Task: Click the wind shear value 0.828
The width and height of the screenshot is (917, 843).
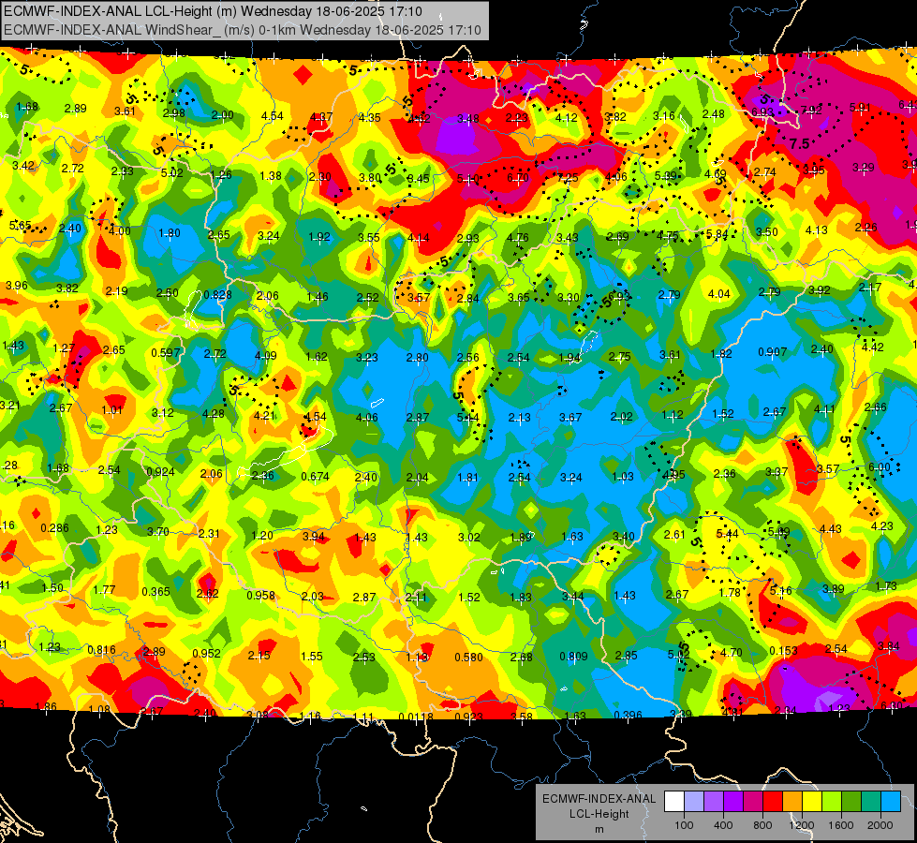Action: (x=218, y=295)
